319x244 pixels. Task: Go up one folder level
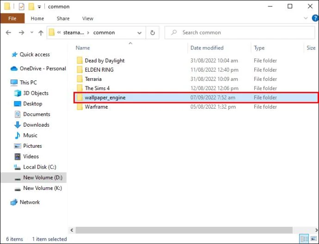tap(41, 32)
